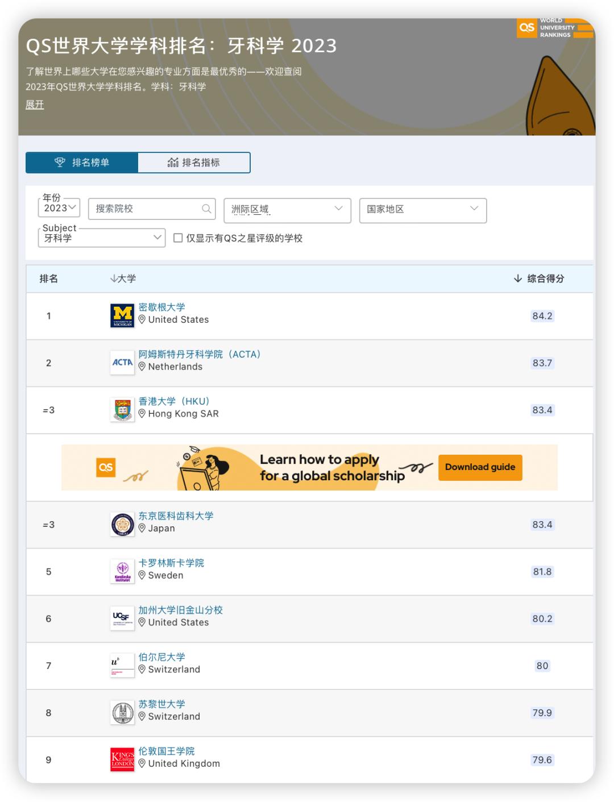Click the University of Michigan crest logo
Viewport: 614px width, 802px height.
pos(122,316)
